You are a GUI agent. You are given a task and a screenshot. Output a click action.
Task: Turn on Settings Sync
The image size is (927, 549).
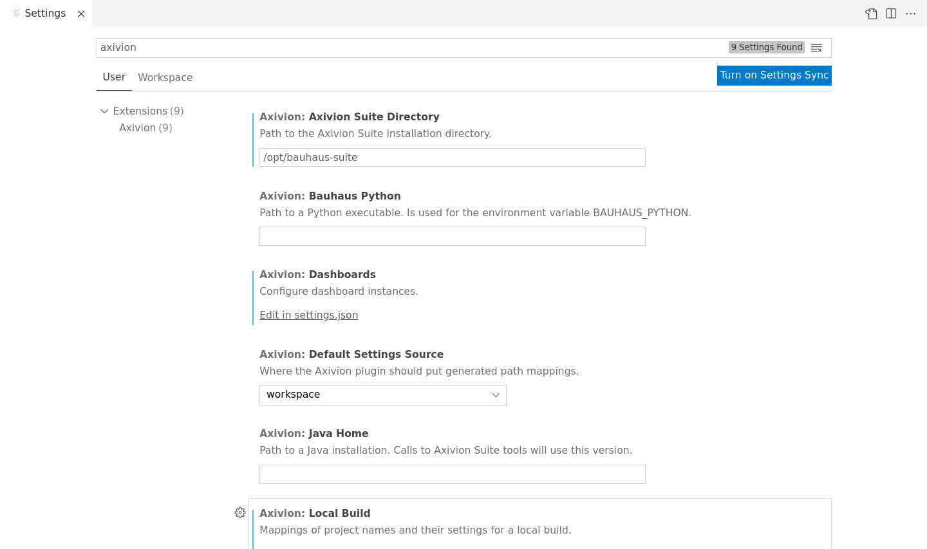pyautogui.click(x=774, y=75)
